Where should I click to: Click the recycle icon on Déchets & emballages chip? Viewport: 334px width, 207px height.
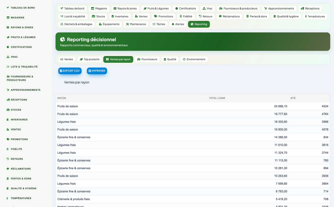pyautogui.click(x=62, y=24)
